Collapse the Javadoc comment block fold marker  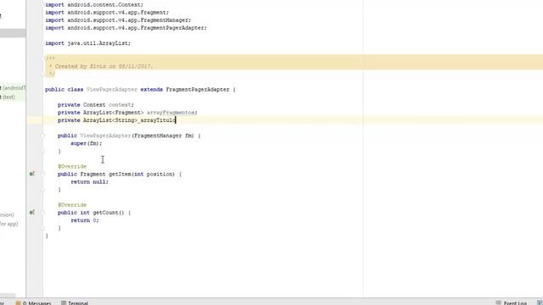pyautogui.click(x=43, y=58)
